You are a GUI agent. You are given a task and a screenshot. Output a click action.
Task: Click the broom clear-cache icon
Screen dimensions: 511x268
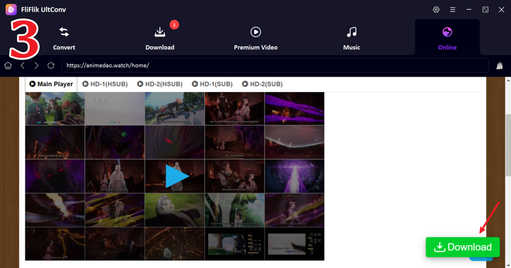pos(500,66)
